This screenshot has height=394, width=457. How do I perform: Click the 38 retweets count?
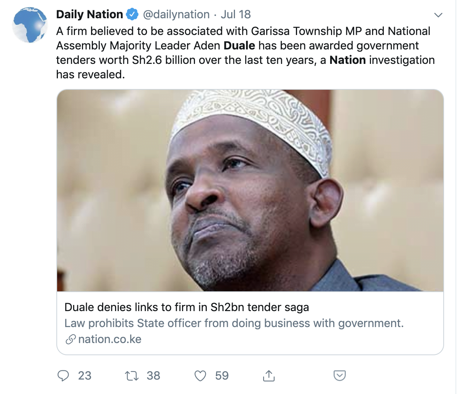tap(153, 376)
